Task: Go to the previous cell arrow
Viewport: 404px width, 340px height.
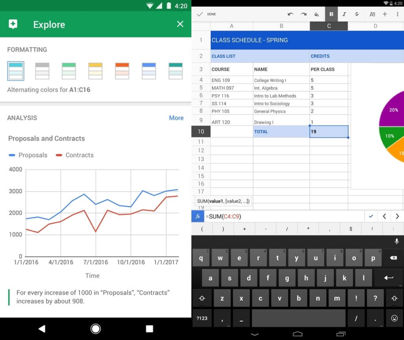Action: 384,216
